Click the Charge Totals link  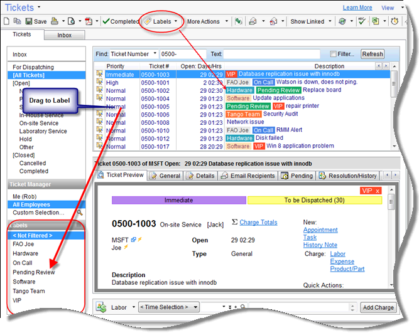tap(258, 222)
